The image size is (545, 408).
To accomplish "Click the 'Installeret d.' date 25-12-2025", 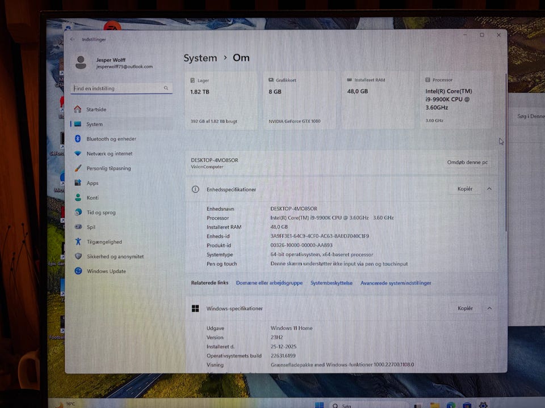I will click(x=283, y=346).
